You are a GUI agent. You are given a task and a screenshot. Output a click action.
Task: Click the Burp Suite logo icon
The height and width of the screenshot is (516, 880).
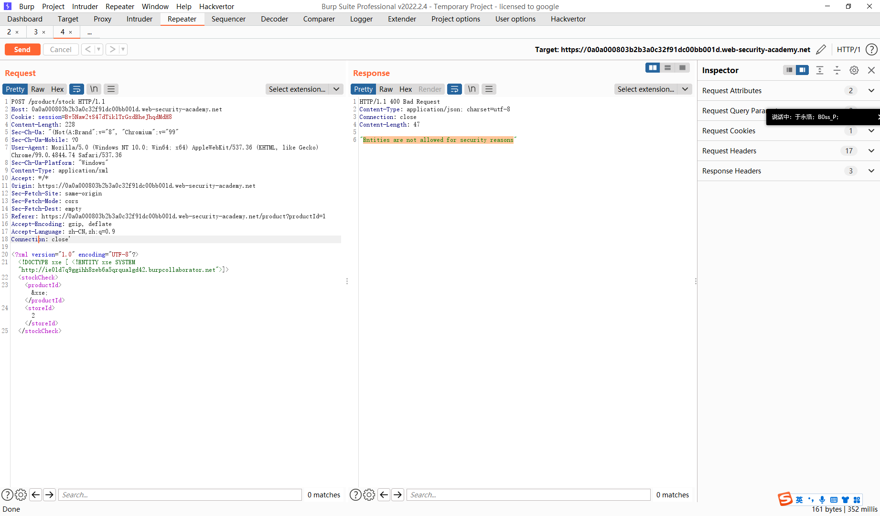(8, 6)
